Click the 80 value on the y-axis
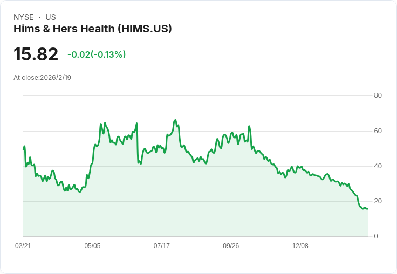The height and width of the screenshot is (274, 397). tap(378, 95)
